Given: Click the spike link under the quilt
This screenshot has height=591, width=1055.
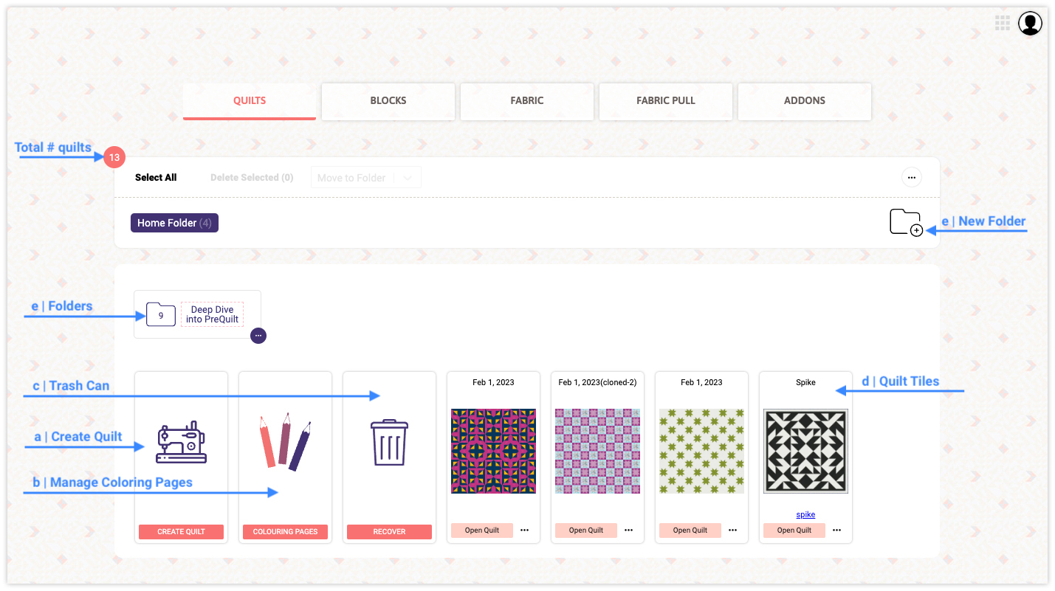Looking at the screenshot, I should tap(805, 515).
